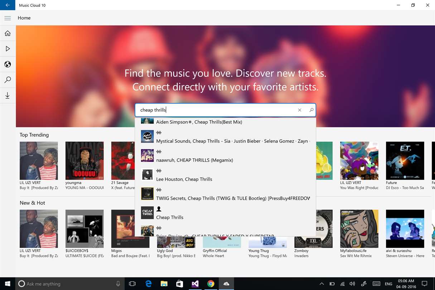Open File Explorer from taskbar
The image size is (435, 290).
164,284
